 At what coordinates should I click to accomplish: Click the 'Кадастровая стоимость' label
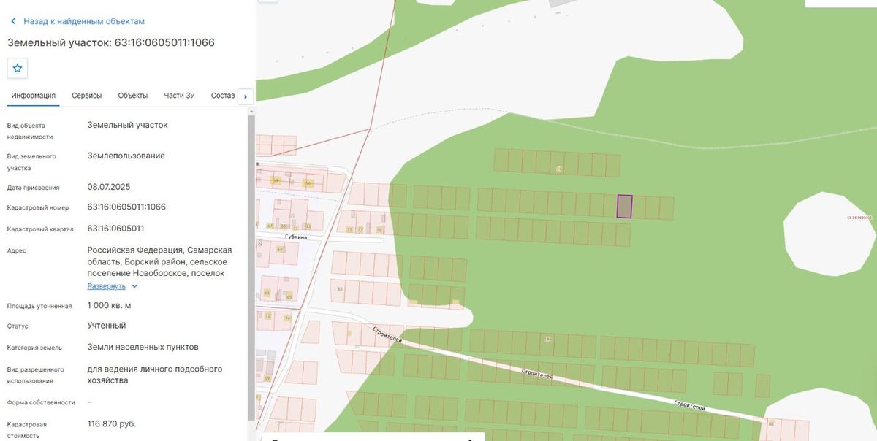coord(27,430)
